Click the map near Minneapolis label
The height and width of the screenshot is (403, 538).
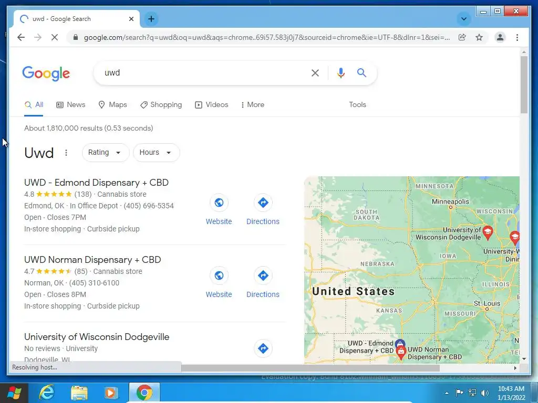tap(450, 201)
